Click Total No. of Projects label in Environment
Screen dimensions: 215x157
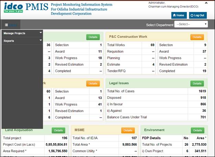[x=157, y=145]
